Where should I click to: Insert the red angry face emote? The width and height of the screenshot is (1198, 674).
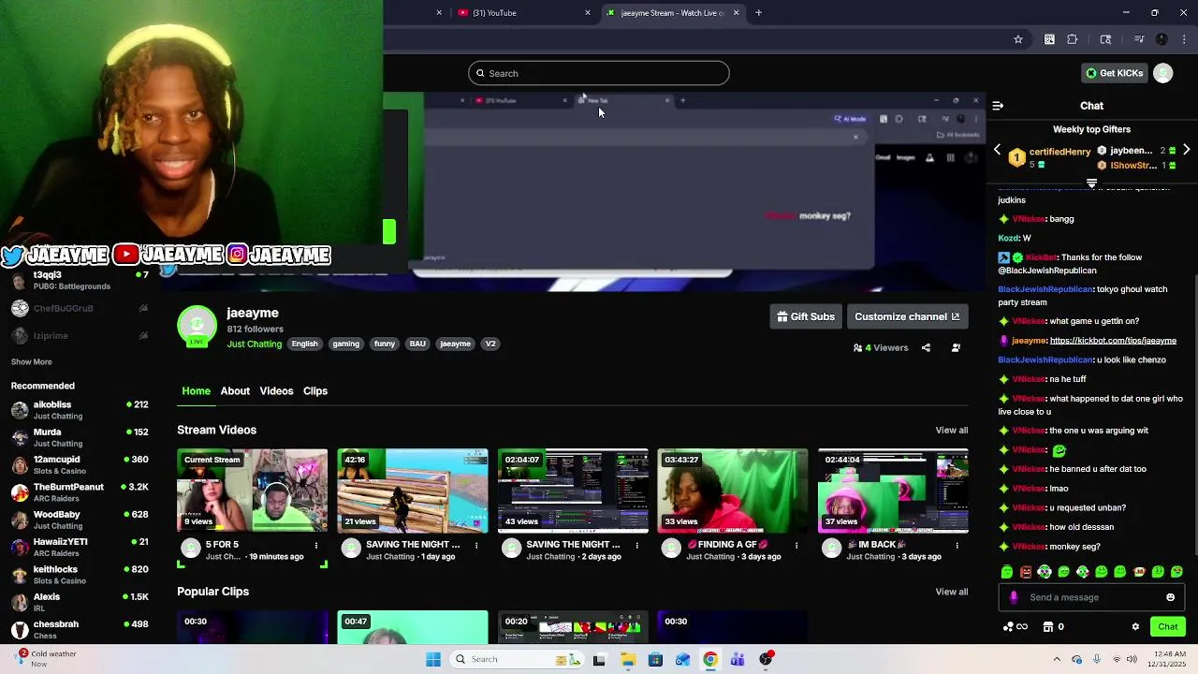1026,572
